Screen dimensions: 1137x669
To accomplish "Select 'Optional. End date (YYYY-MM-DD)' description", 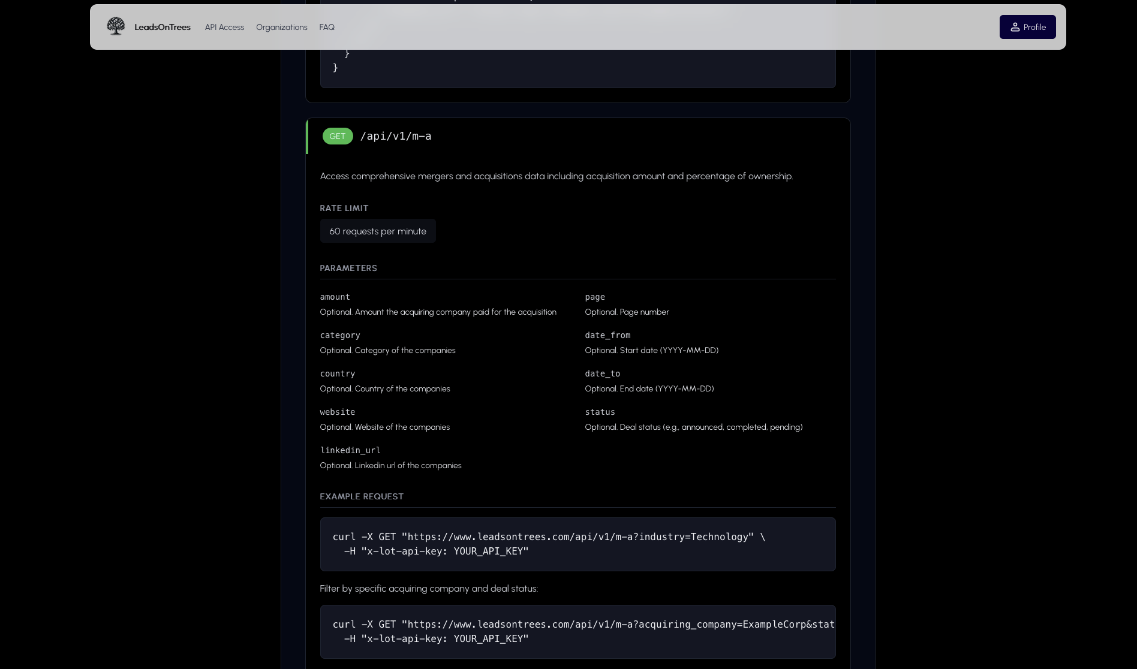I will click(x=649, y=388).
